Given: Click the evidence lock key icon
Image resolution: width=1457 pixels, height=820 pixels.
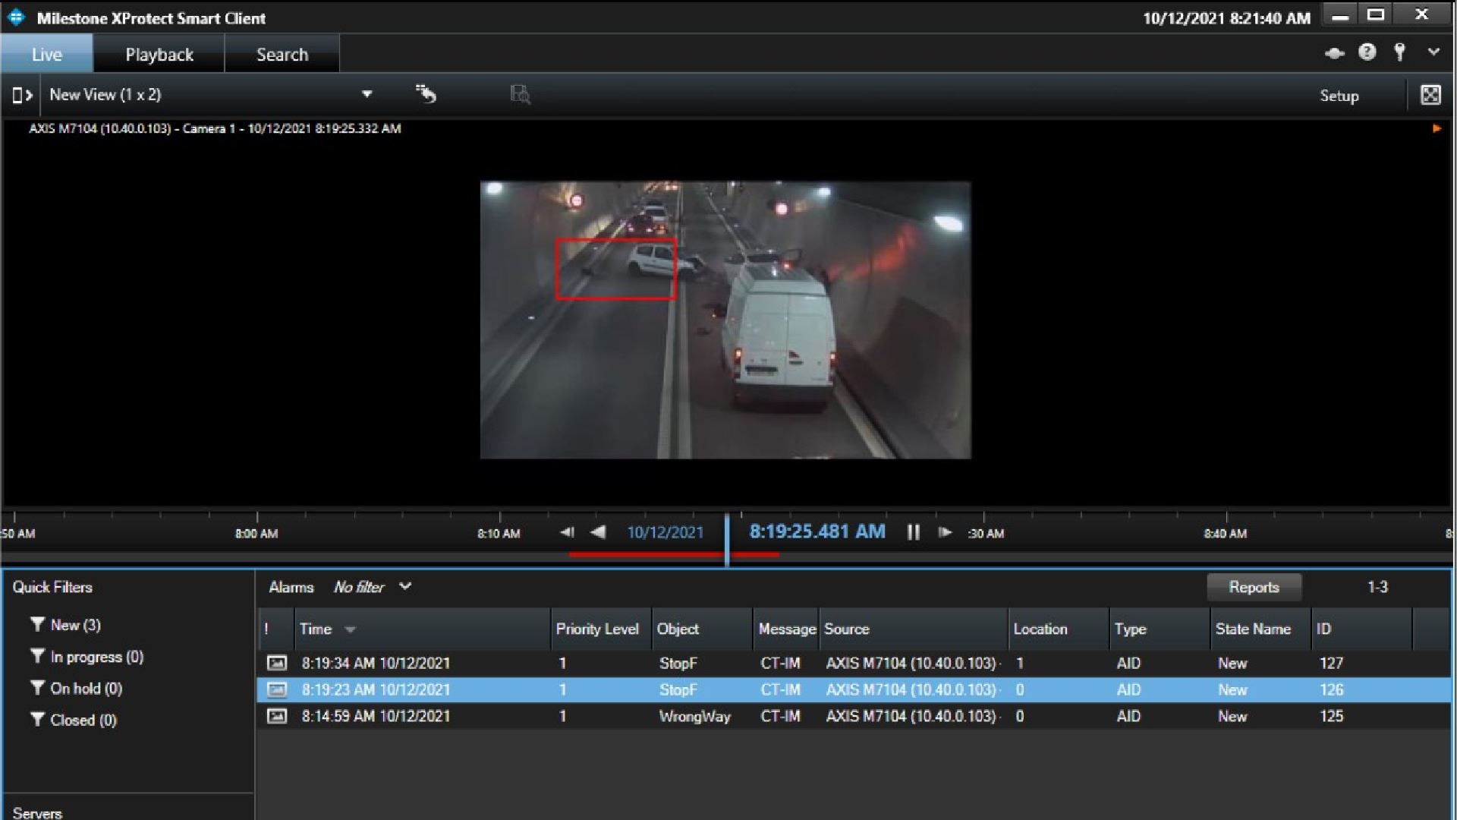Looking at the screenshot, I should click(x=1400, y=52).
